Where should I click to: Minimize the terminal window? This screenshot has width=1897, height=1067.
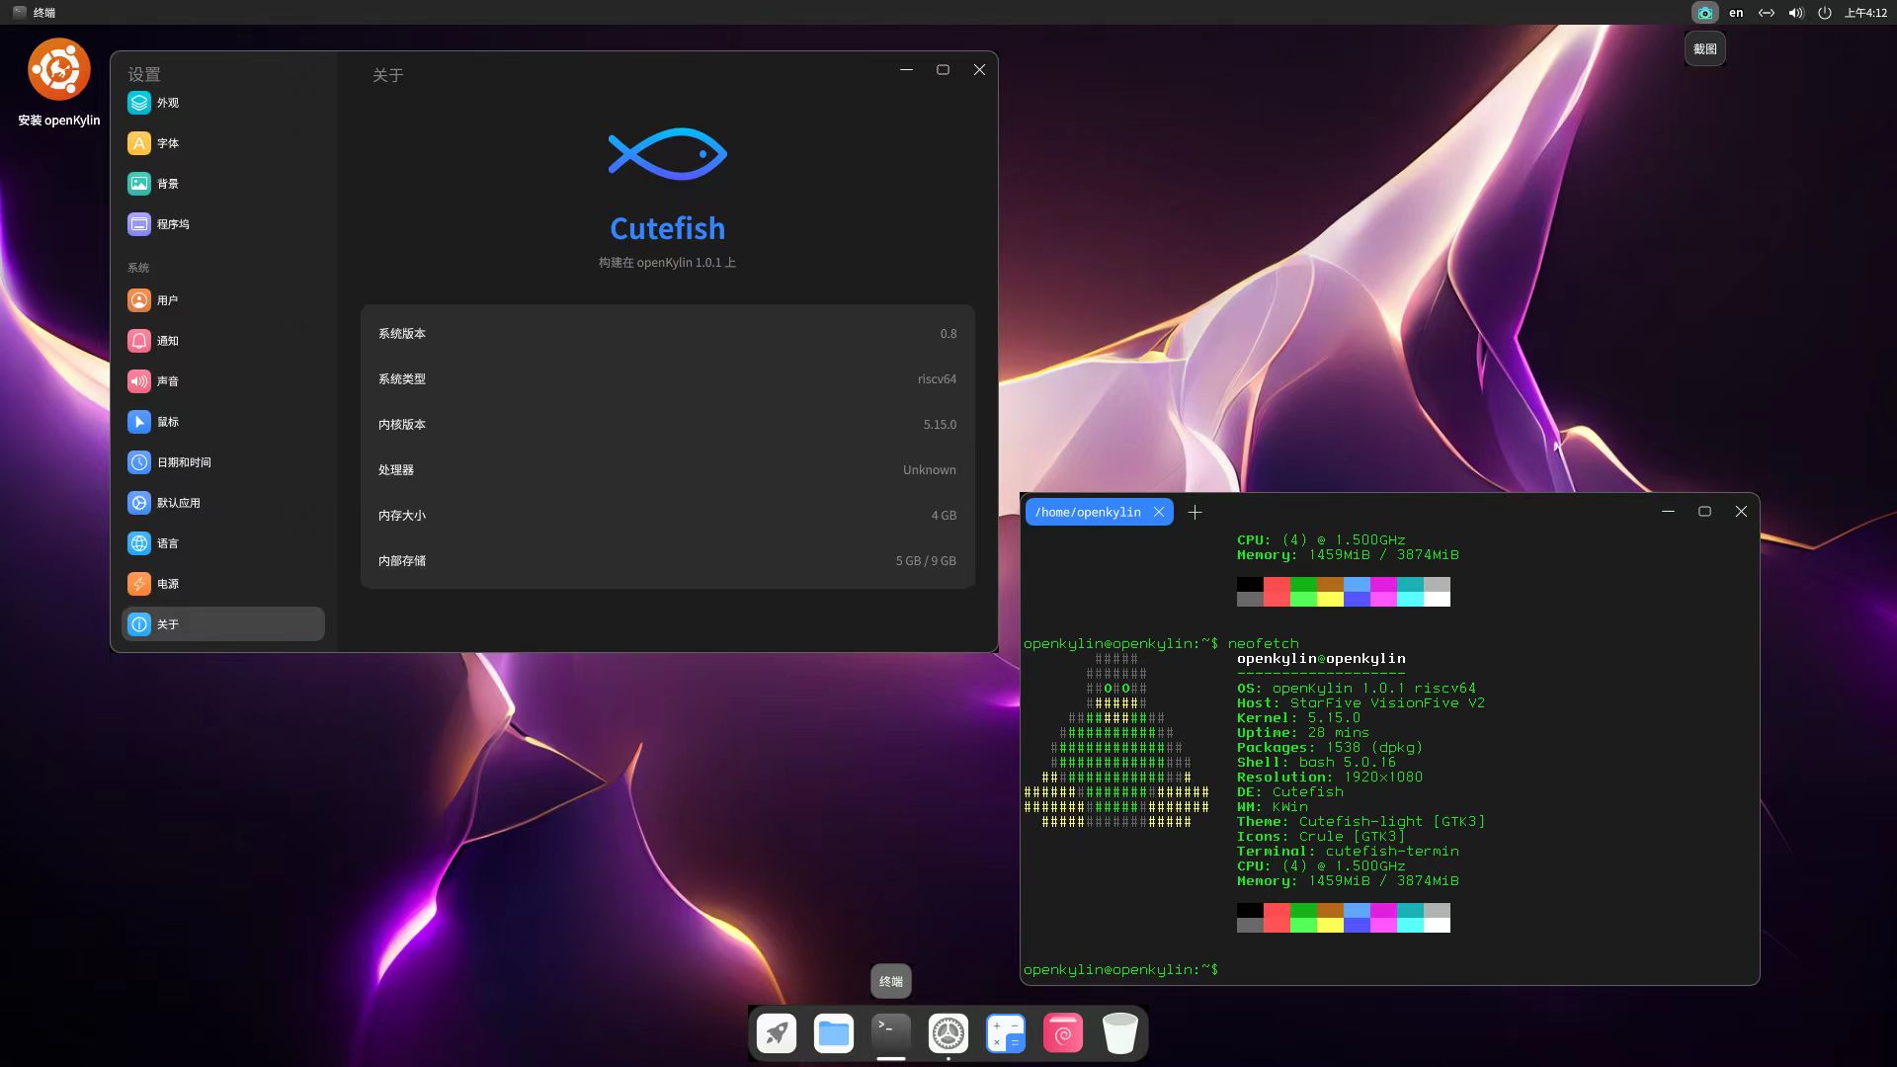(1668, 512)
